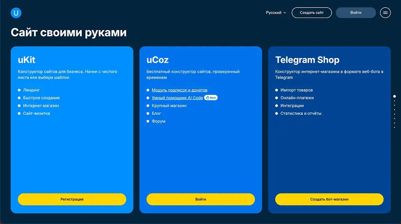Expand the Русский language dropdown

(276, 12)
